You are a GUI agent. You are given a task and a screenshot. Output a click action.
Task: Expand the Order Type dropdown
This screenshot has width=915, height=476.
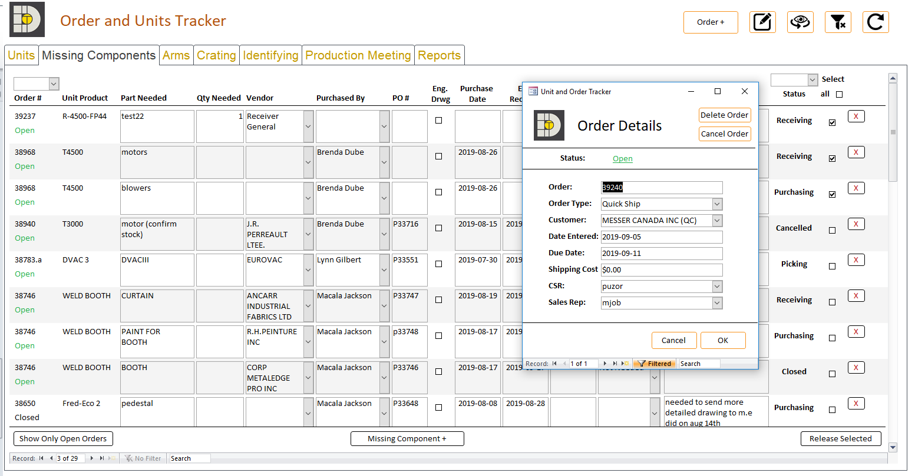(x=717, y=204)
